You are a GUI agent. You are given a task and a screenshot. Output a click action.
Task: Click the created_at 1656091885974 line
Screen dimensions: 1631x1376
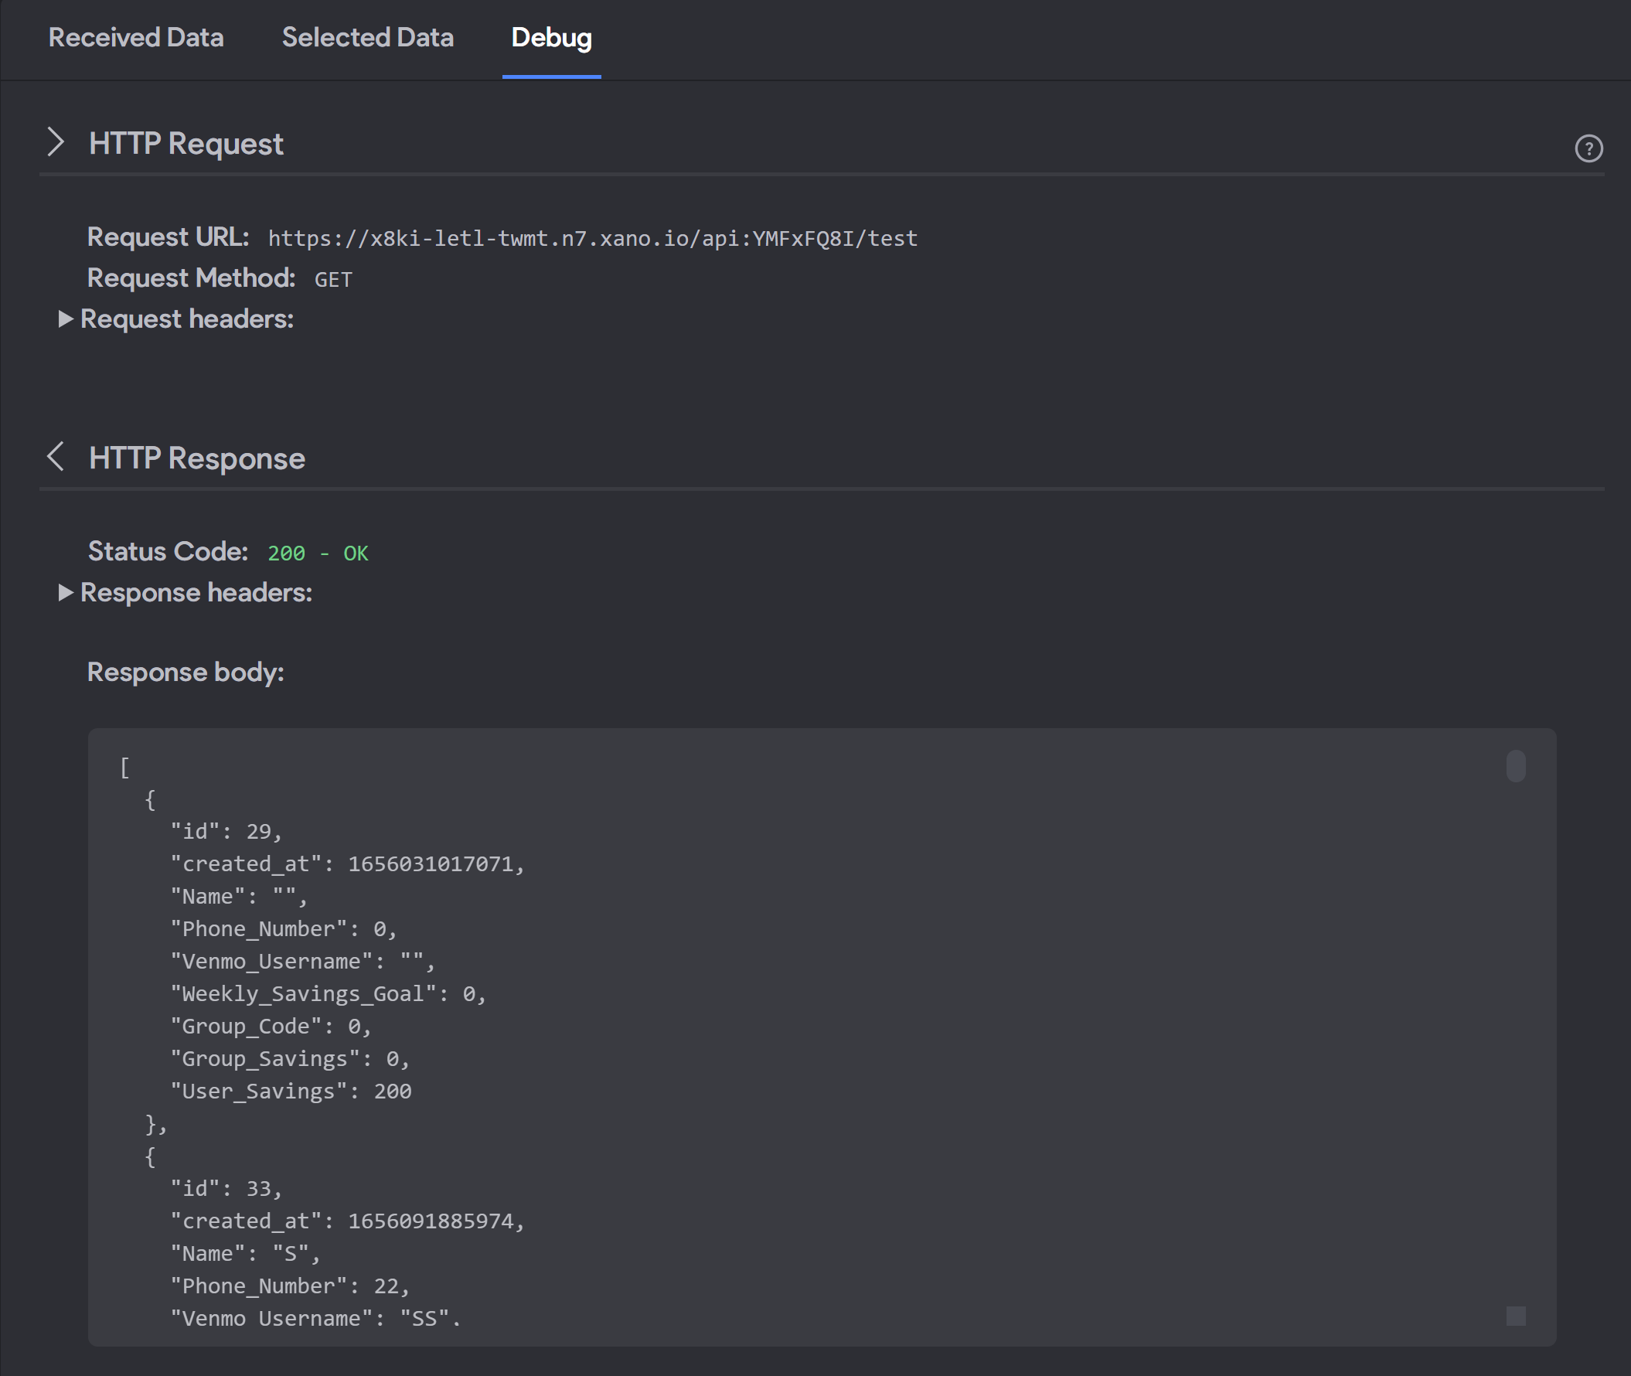pos(347,1221)
